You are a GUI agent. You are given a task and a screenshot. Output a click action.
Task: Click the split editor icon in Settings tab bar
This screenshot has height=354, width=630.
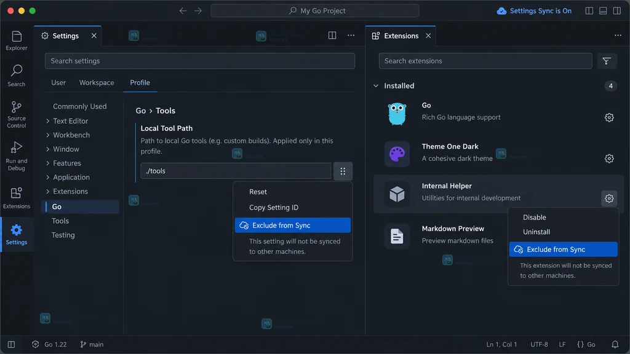[332, 35]
